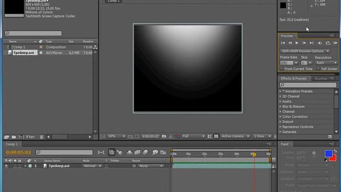Open the Parent None dropdown
Viewport: 341px width, 192px height.
[151, 166]
